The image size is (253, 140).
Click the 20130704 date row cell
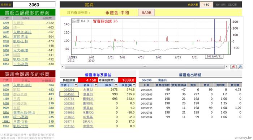coord(146,117)
